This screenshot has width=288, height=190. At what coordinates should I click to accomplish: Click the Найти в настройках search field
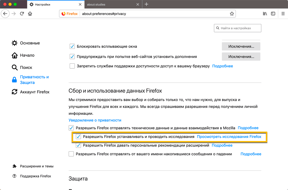[238, 28]
